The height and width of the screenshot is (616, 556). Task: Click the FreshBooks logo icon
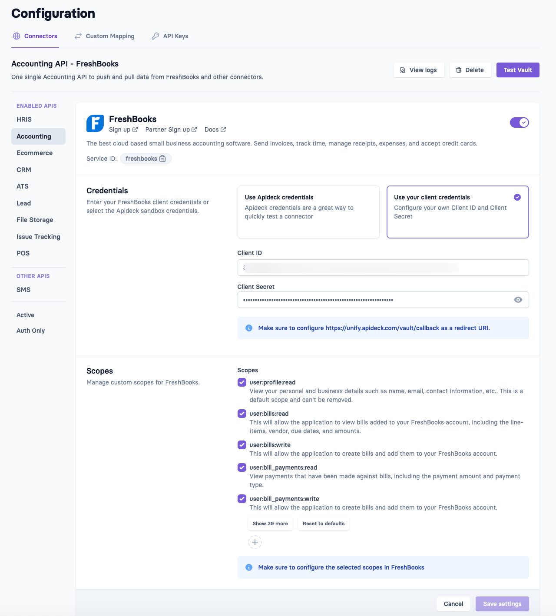click(x=95, y=124)
